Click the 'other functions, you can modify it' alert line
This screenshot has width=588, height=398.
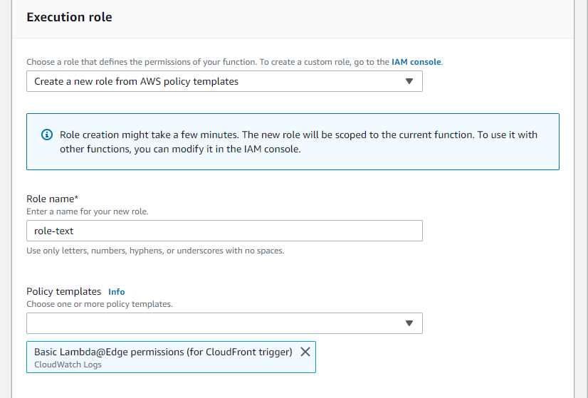(180, 149)
